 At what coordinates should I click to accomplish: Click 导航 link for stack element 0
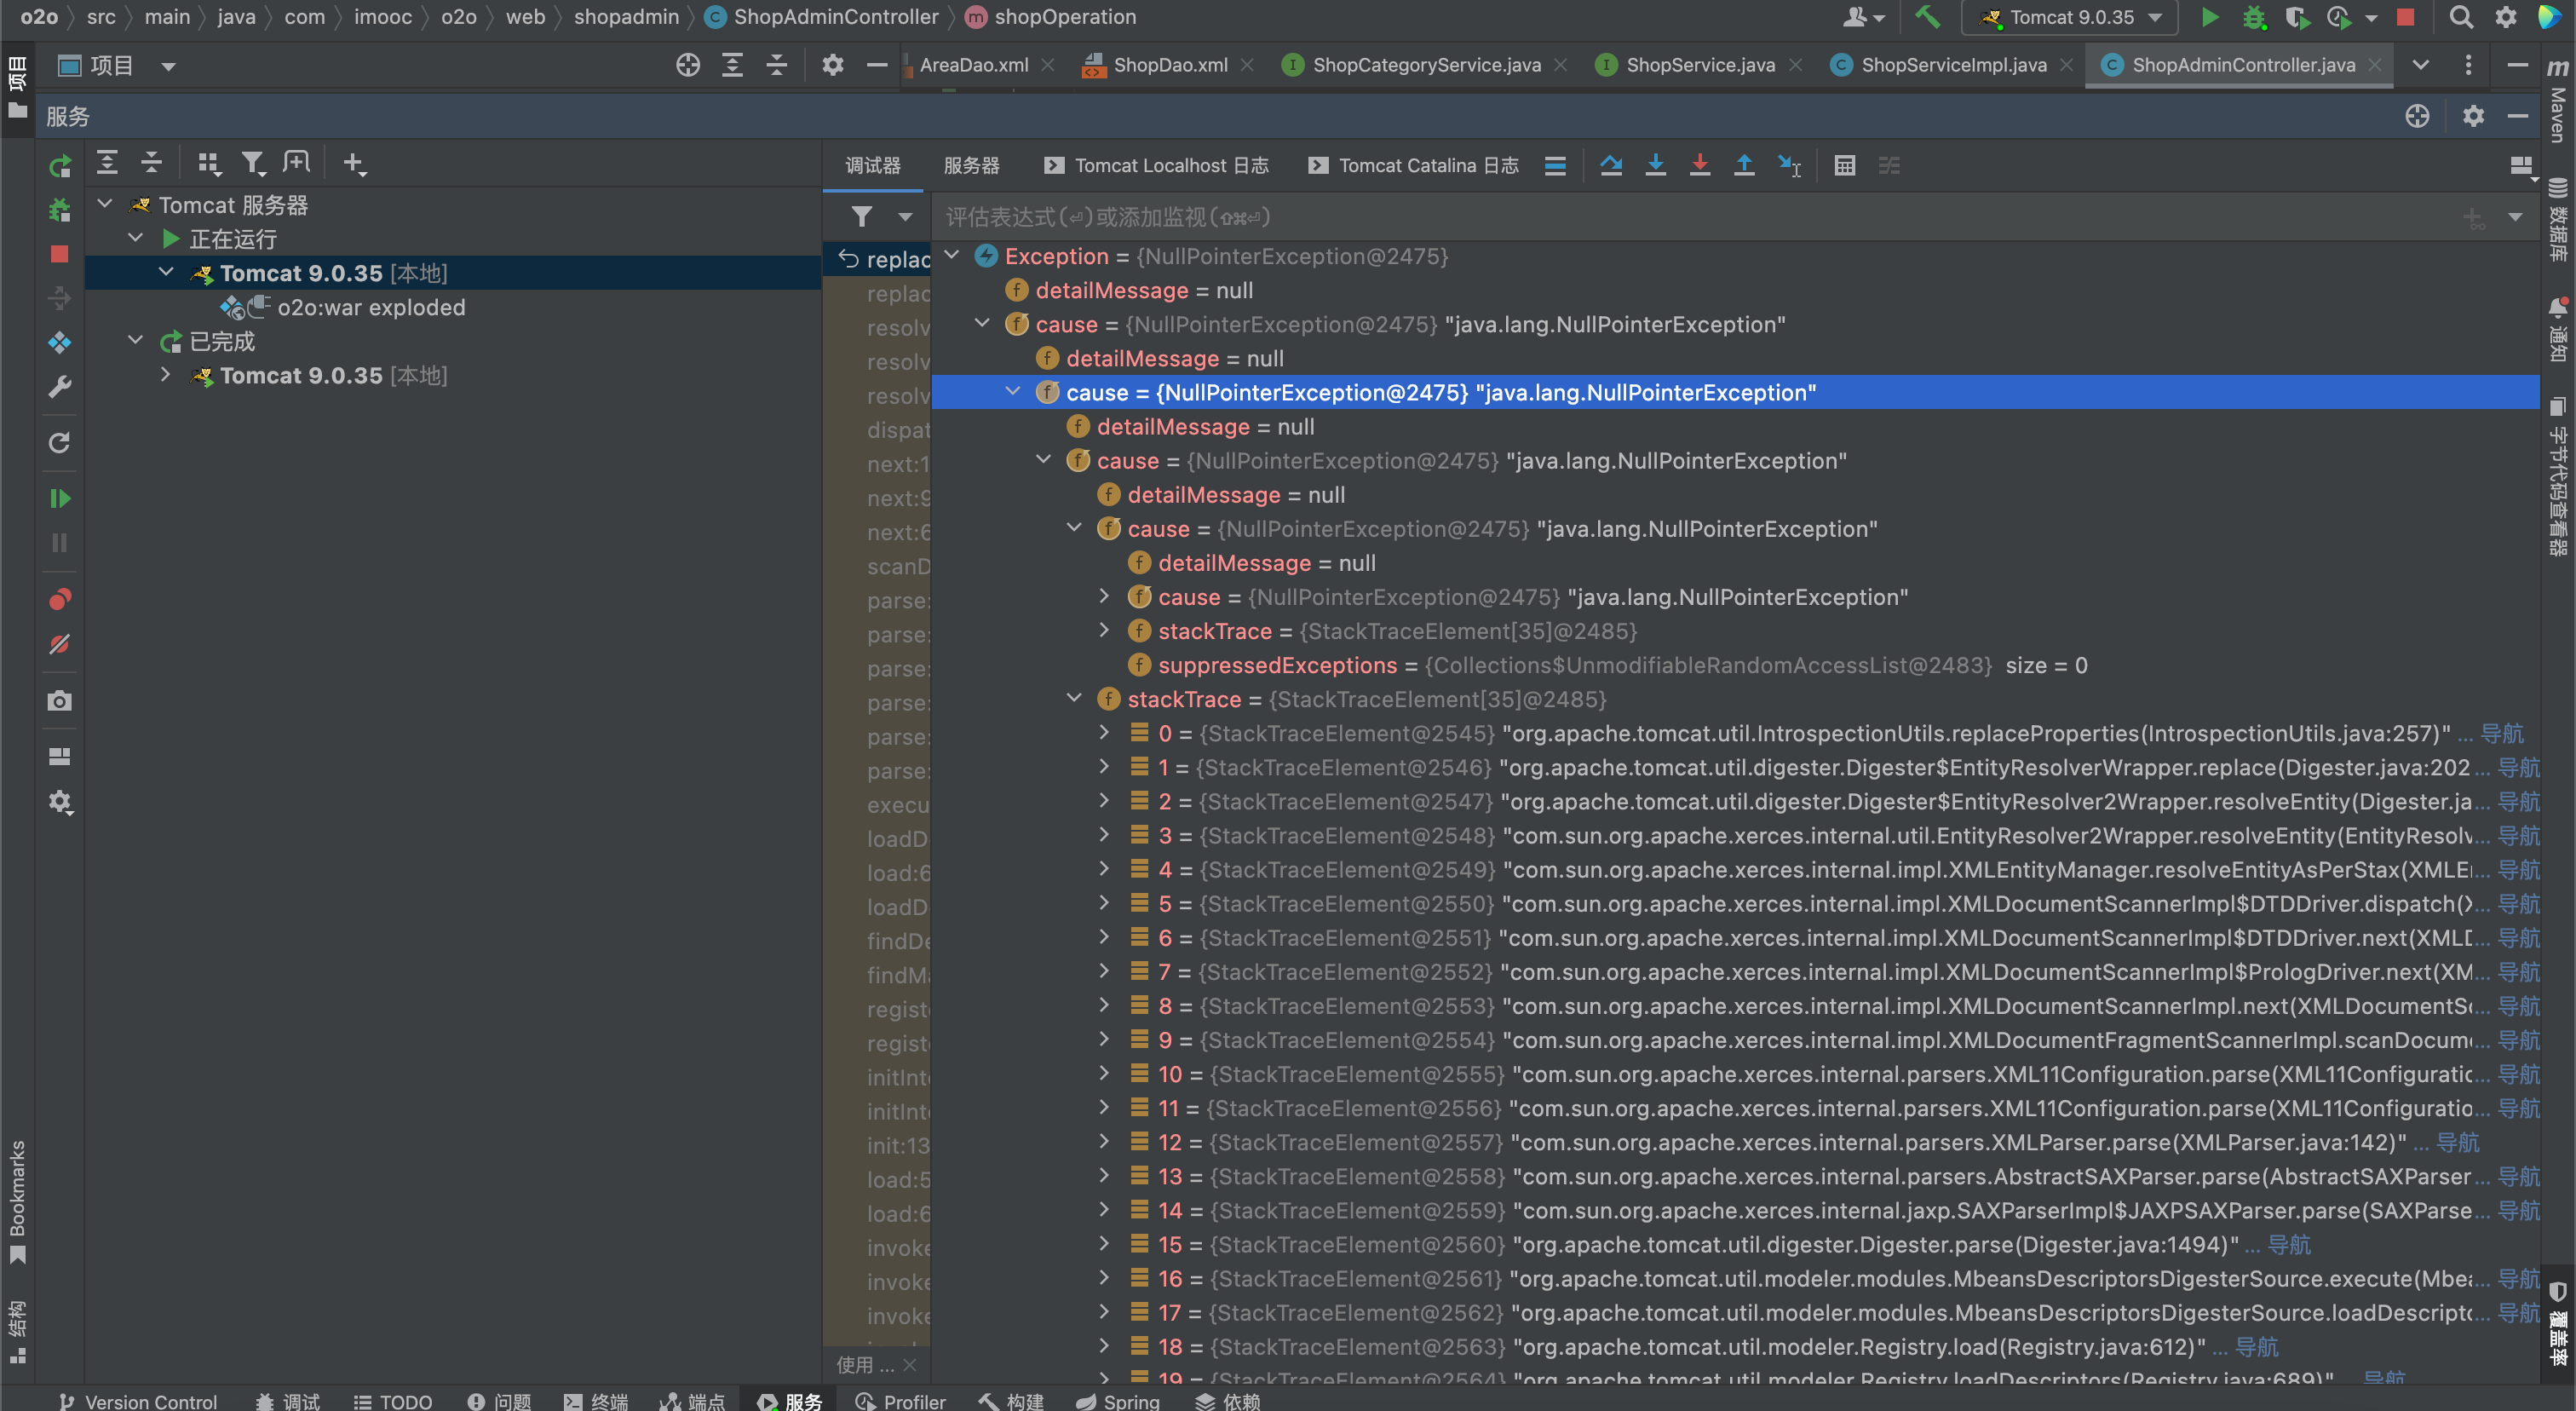pos(2502,733)
